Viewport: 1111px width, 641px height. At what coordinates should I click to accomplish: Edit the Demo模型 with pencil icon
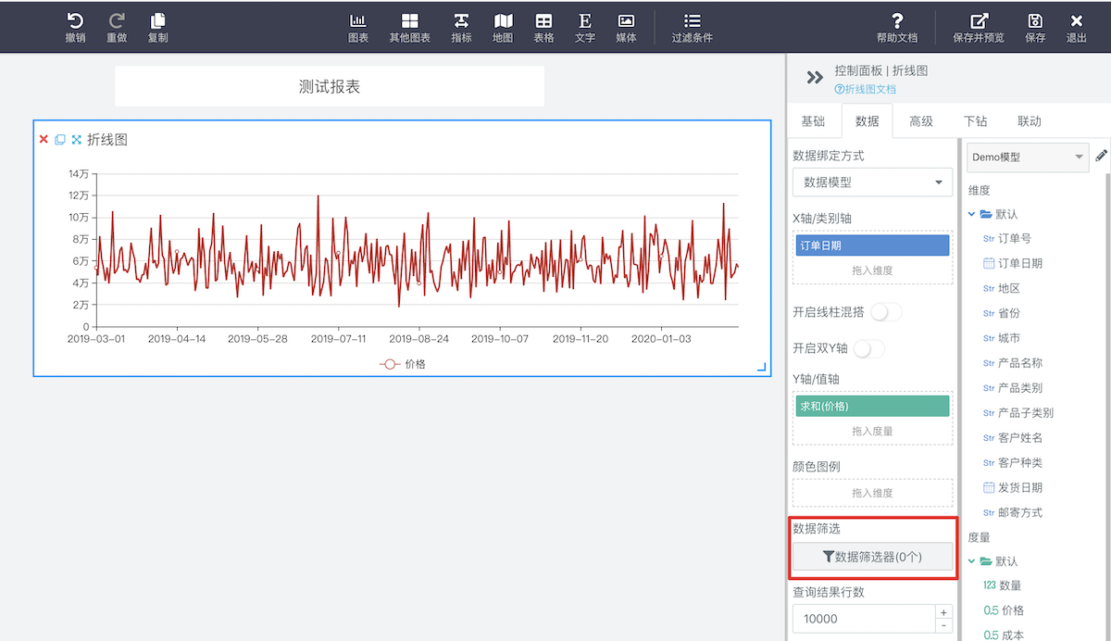click(x=1101, y=157)
